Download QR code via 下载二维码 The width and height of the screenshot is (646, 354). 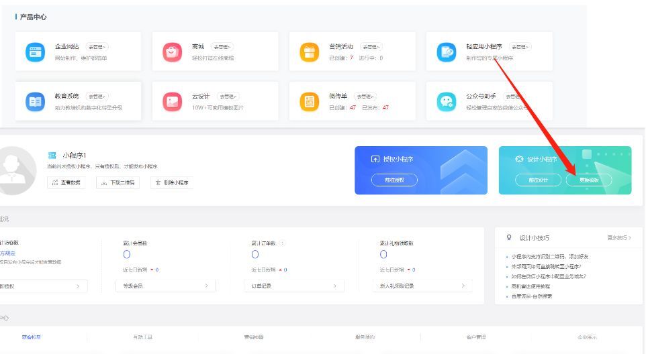pyautogui.click(x=118, y=182)
